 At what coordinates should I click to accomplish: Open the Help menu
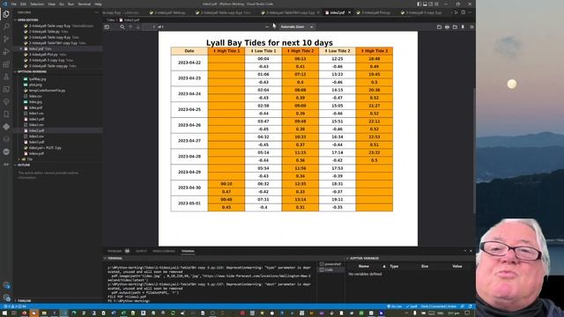[98, 4]
